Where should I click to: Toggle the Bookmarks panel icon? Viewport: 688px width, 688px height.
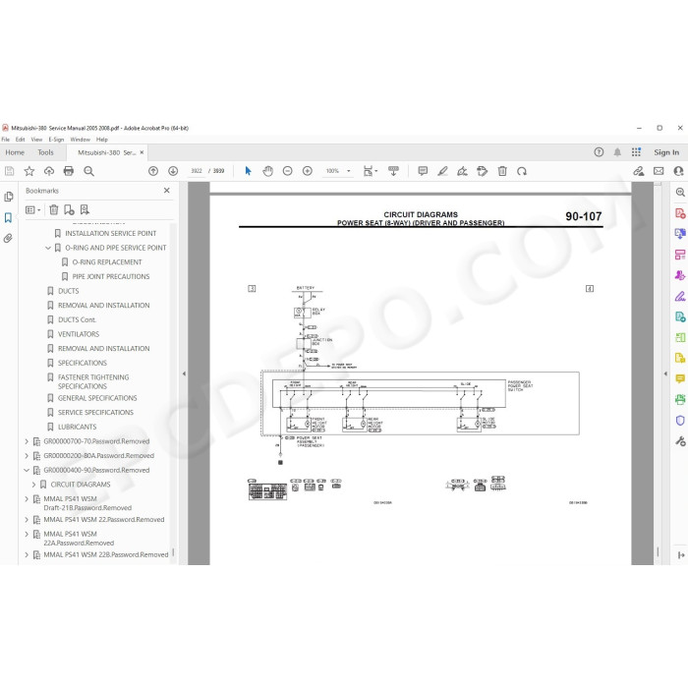tap(8, 217)
